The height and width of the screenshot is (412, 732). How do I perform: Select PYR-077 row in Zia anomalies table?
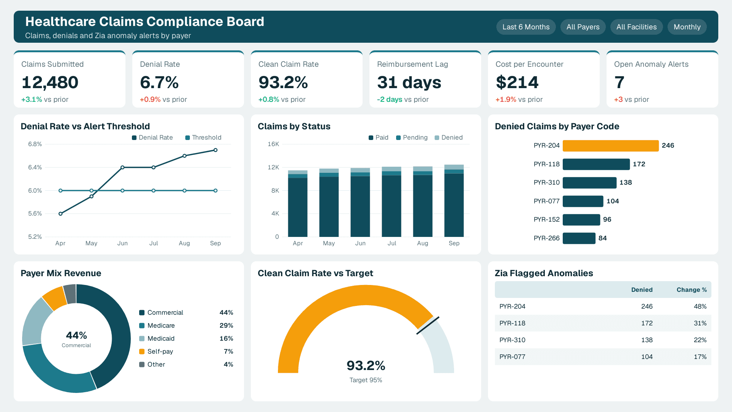click(x=603, y=357)
